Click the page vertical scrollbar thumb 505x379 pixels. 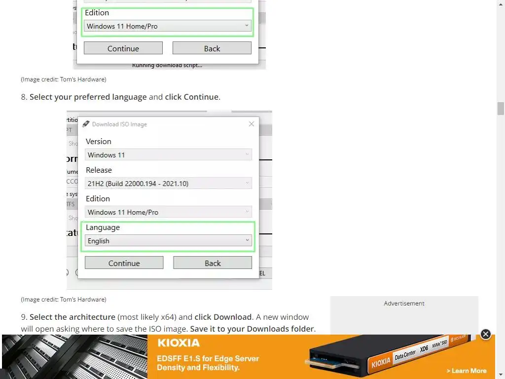501,108
